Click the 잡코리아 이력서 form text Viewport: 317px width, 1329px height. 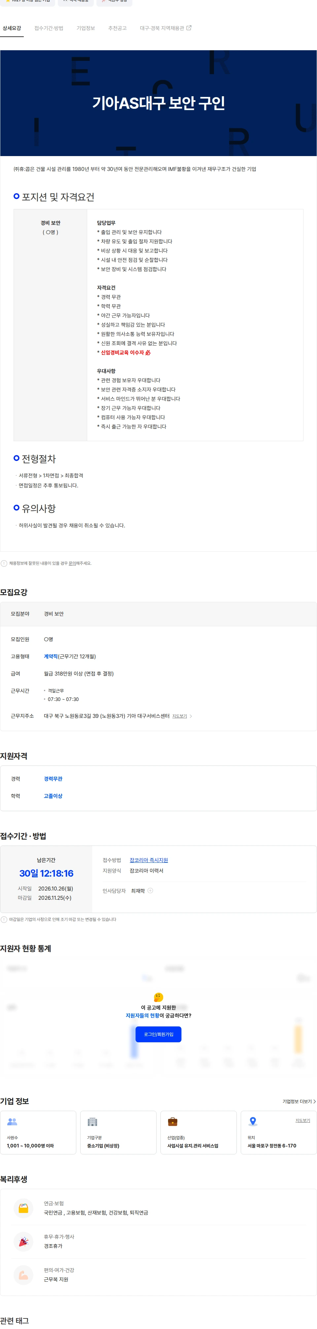click(x=146, y=870)
